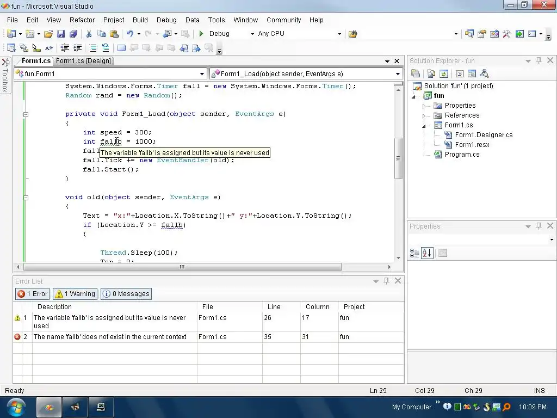Open the File menu
The height and width of the screenshot is (418, 557).
(x=13, y=20)
